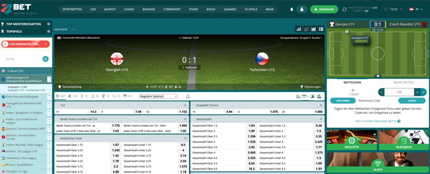The height and width of the screenshot is (174, 430).
Task: Open the Reguläre Spielzeit dropdown
Action: (159, 96)
